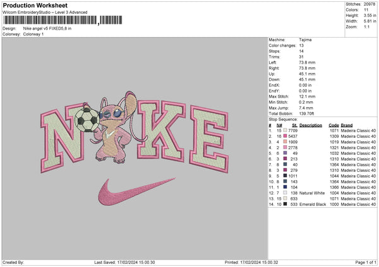Click the cream swatch beside 633 stitches

pos(286,198)
